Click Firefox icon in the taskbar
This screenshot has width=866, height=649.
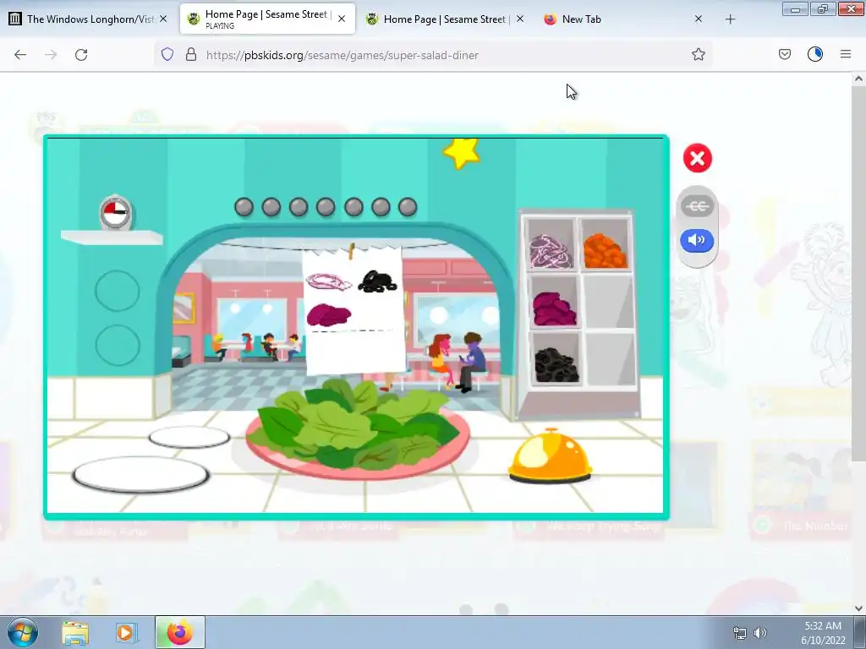tap(179, 632)
